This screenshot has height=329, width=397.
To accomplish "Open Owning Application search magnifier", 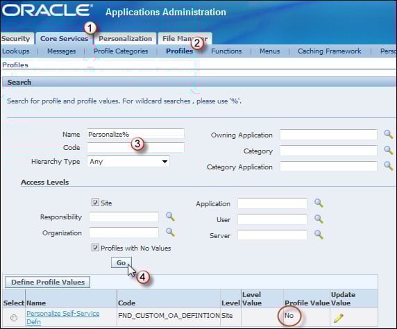I will pyautogui.click(x=388, y=134).
